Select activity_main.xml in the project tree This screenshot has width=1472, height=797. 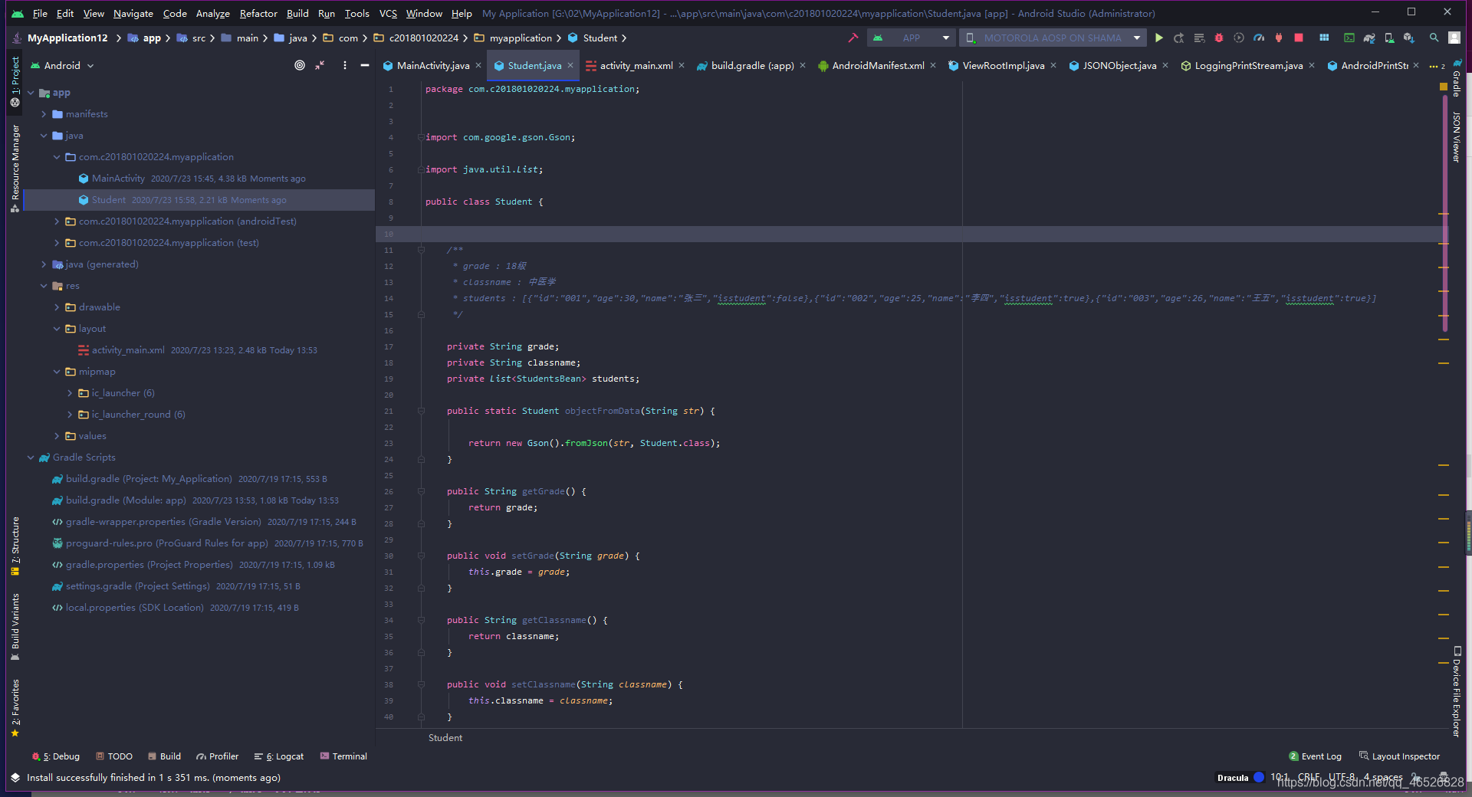128,350
